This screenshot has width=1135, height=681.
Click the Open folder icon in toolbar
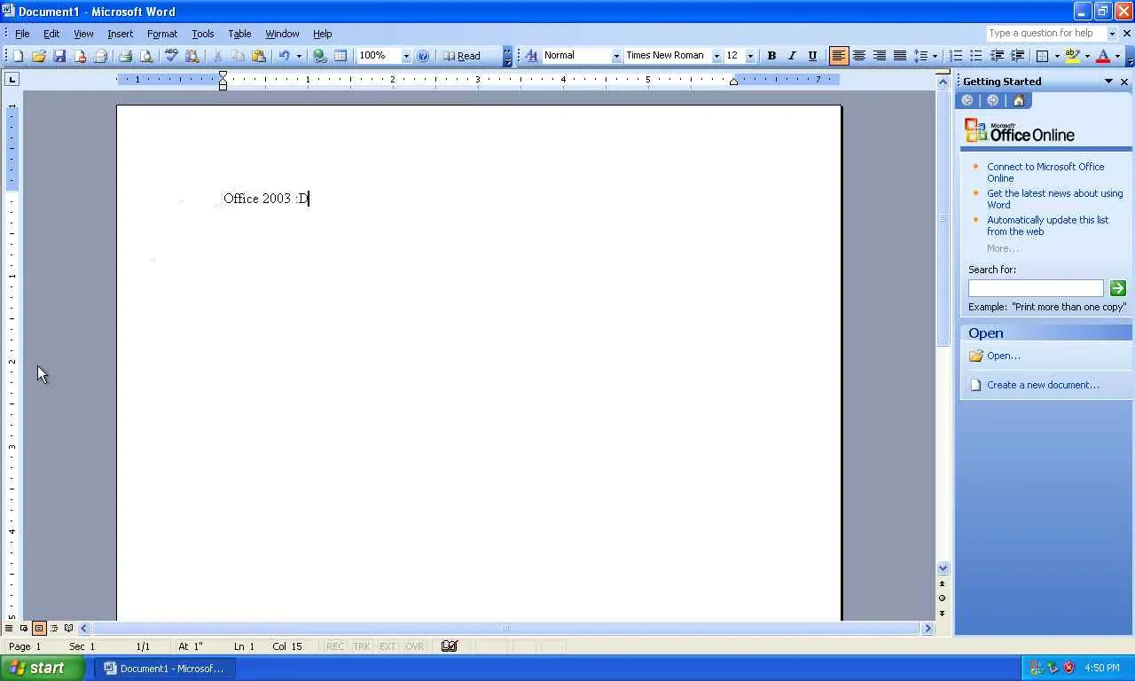click(39, 56)
